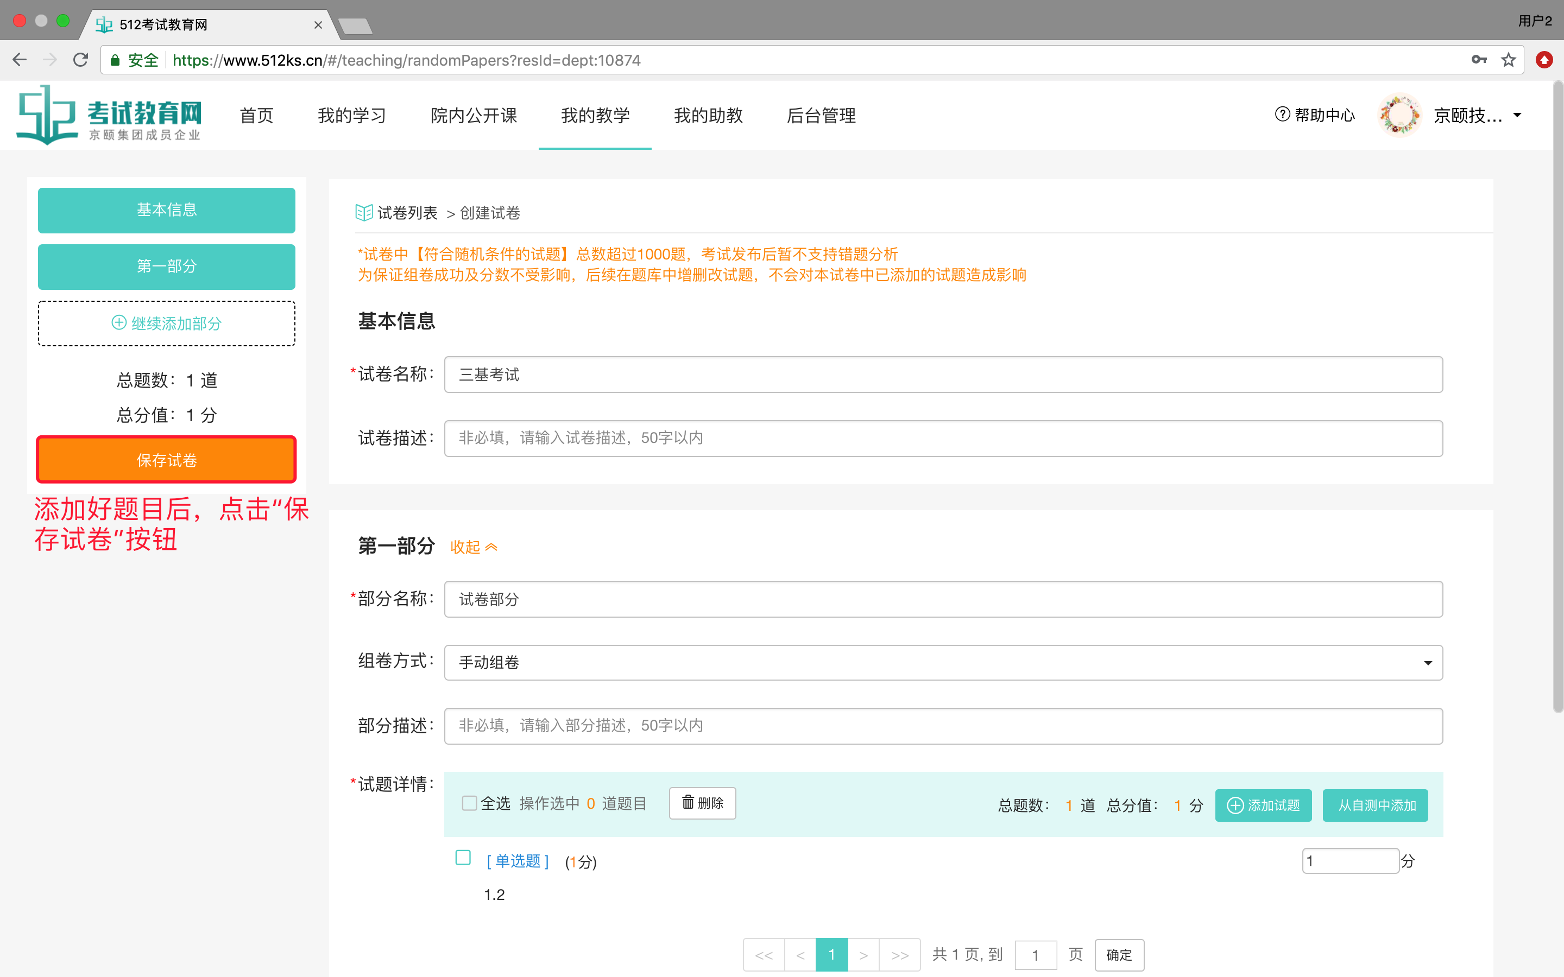The height and width of the screenshot is (977, 1564).
Task: Click the saved password key icon
Action: [x=1479, y=60]
